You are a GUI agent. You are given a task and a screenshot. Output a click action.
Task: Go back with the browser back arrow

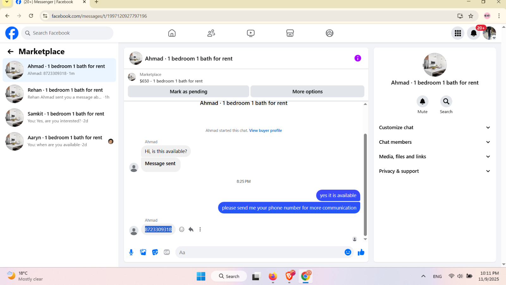click(7, 16)
